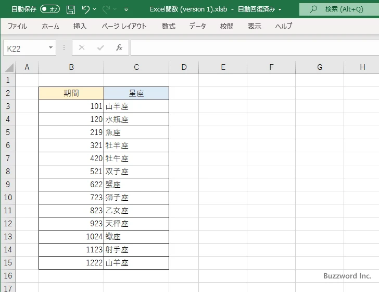Select column F header
This screenshot has width=379, height=292.
click(271, 67)
